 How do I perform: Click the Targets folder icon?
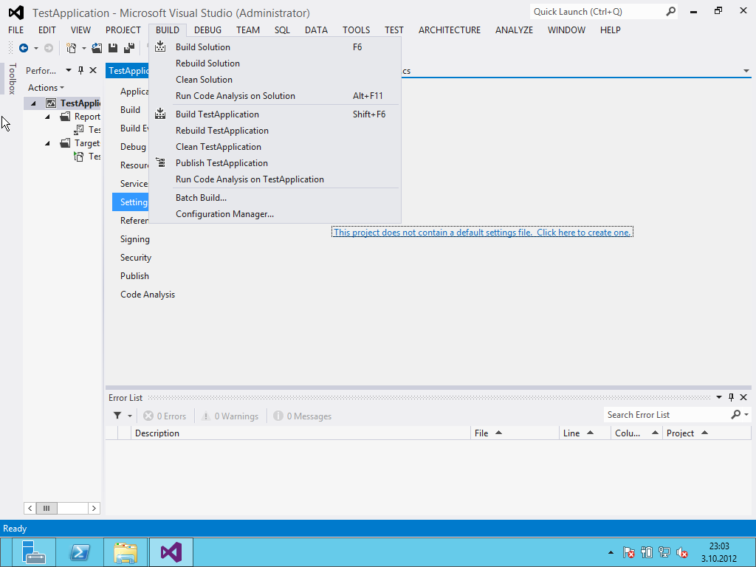point(65,143)
